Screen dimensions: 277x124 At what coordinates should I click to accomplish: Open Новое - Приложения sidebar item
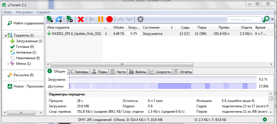point(29,86)
